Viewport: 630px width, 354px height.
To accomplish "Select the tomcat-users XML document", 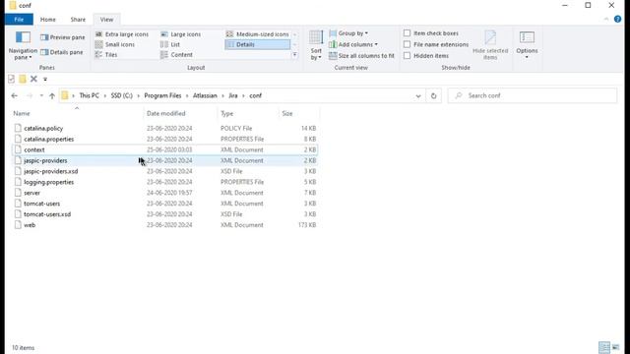I will (164, 204).
